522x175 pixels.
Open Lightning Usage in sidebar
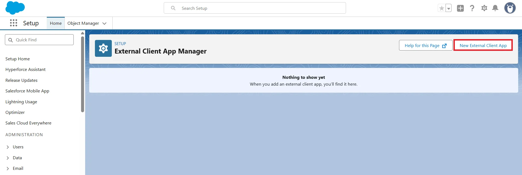pos(21,102)
